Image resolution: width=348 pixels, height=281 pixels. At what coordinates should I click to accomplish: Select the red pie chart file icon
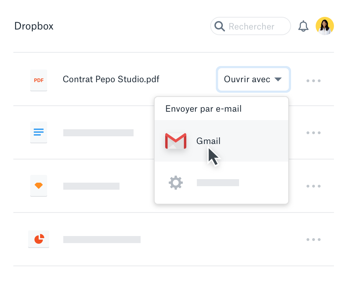pyautogui.click(x=39, y=239)
